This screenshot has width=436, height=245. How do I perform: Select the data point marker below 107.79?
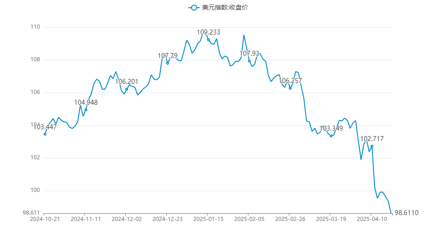168,63
